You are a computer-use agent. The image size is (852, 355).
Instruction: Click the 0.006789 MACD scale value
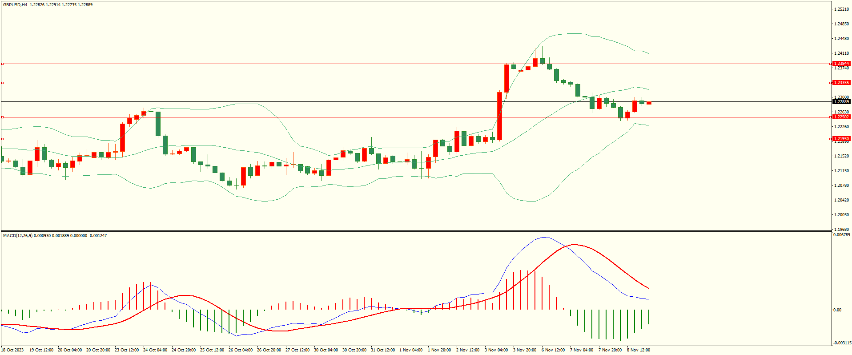click(x=841, y=234)
